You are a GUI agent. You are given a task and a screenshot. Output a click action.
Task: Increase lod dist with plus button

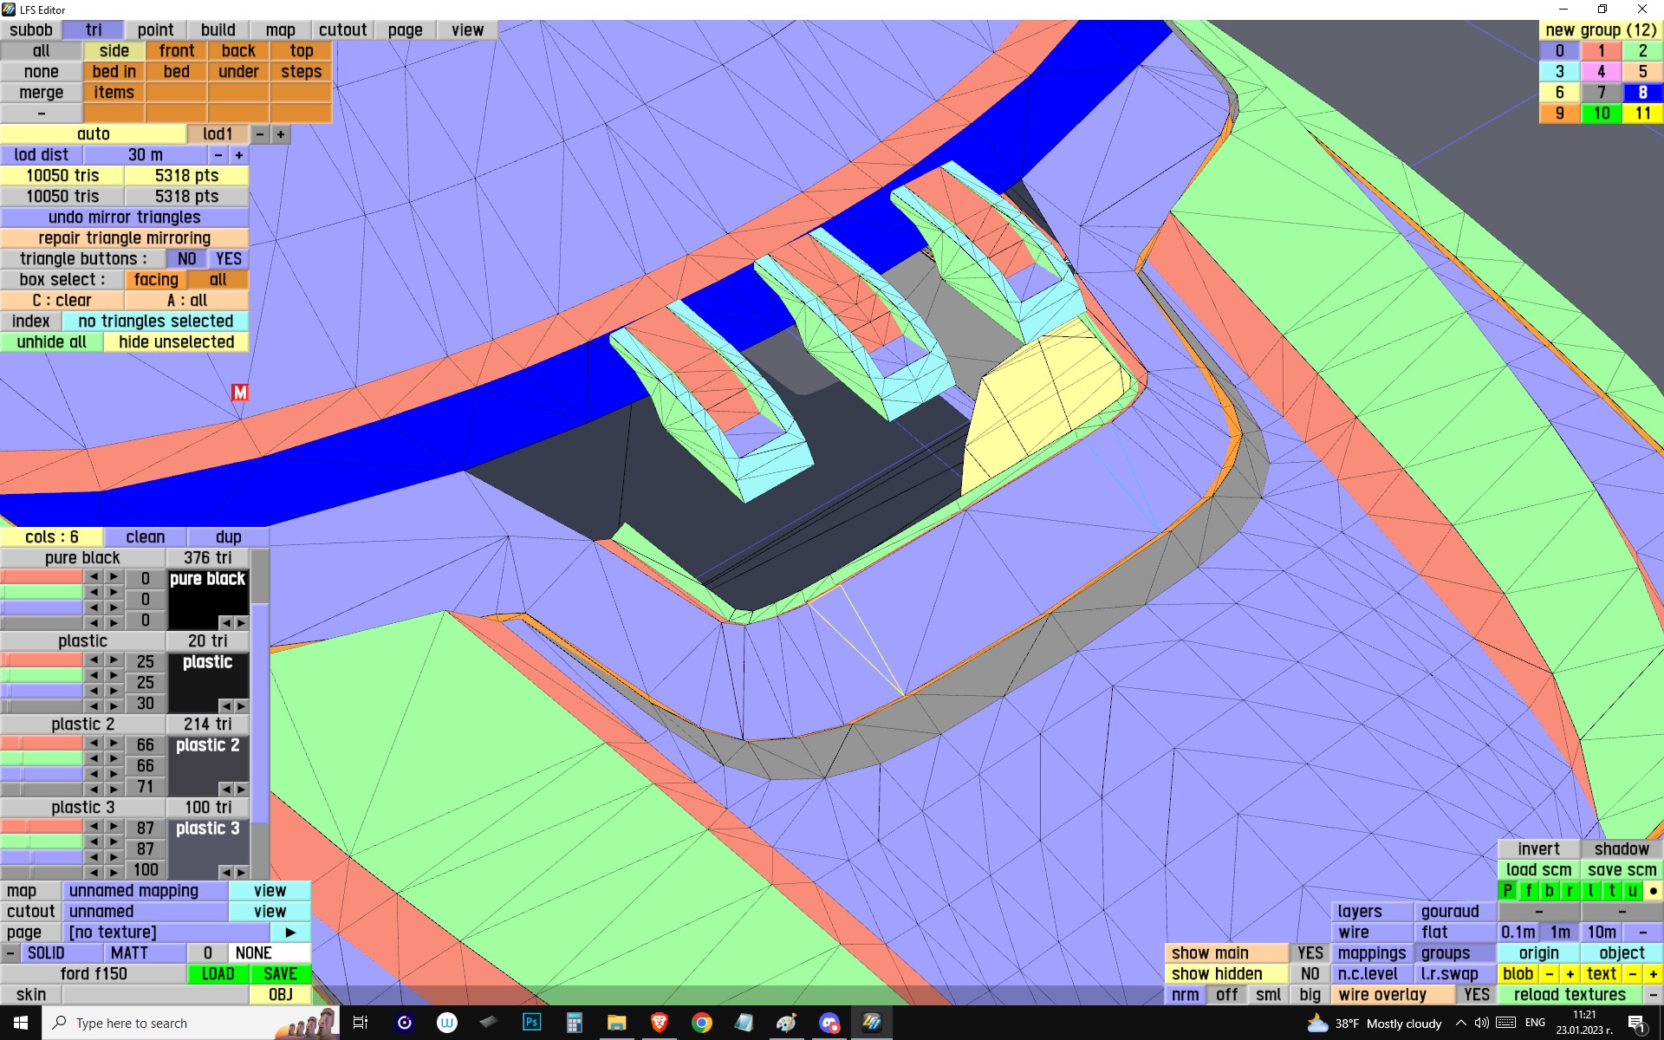[x=239, y=155]
